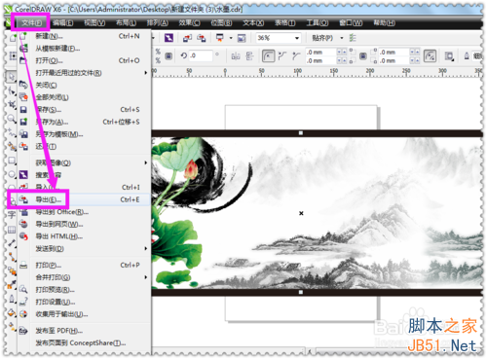Viewport: 487px width, 359px height.
Task: Choose 另存为(A)... in the File menu
Action: click(85, 122)
